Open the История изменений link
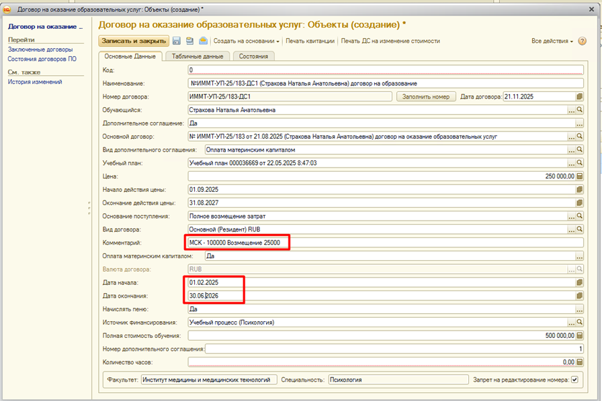 pos(35,82)
